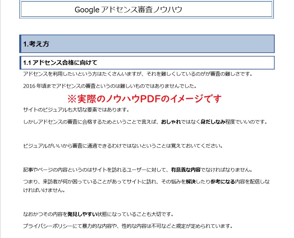Click the line beginning '記事やページの内容'

click(138, 170)
